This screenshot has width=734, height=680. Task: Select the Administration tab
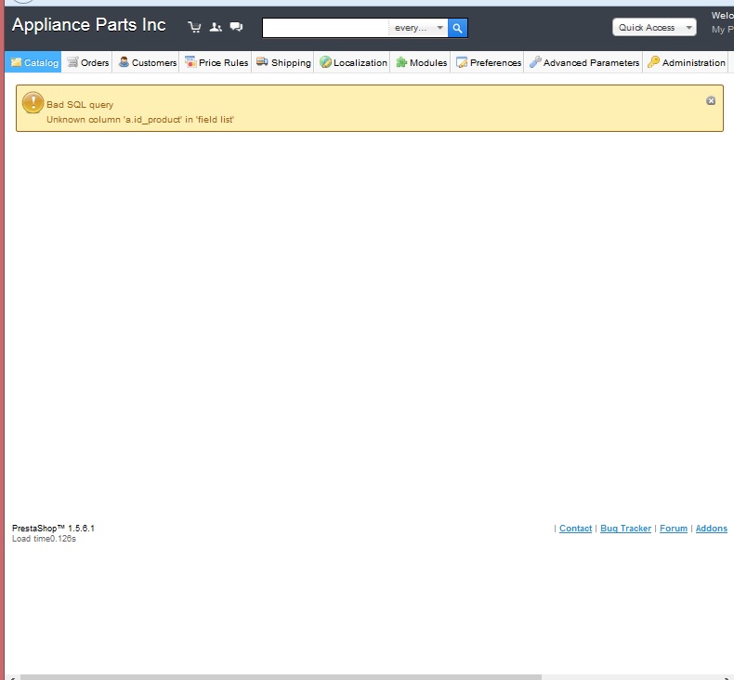tap(687, 62)
